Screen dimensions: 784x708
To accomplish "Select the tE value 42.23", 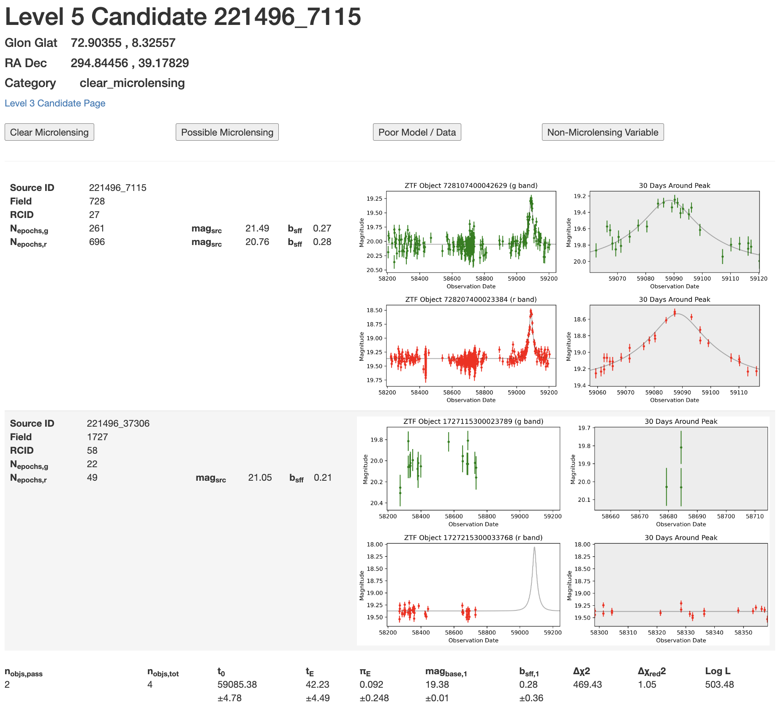I will coord(318,684).
